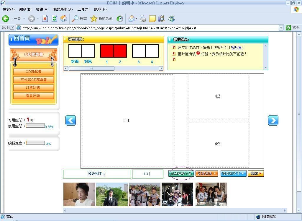Go to previous page with left arrow
302x221 pixels.
(70, 120)
